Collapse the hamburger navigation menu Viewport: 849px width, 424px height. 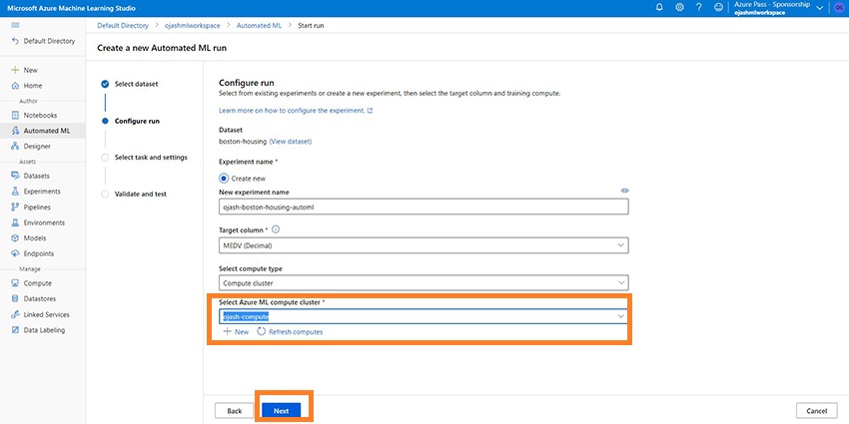click(14, 24)
